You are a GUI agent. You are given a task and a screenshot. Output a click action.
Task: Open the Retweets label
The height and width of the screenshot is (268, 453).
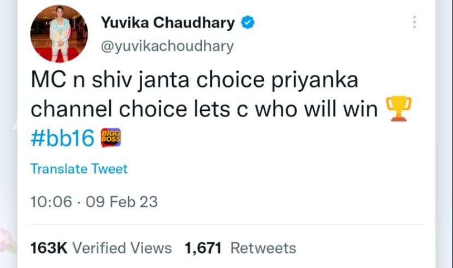pyautogui.click(x=263, y=248)
